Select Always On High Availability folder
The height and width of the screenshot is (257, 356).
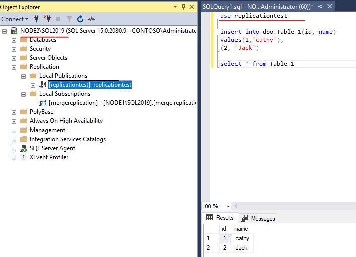(66, 121)
